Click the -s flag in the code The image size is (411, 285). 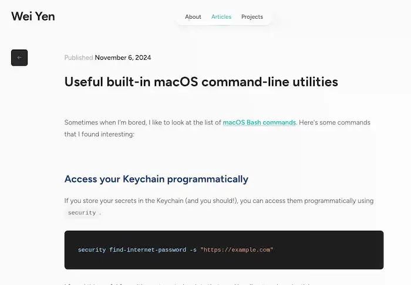pos(193,250)
